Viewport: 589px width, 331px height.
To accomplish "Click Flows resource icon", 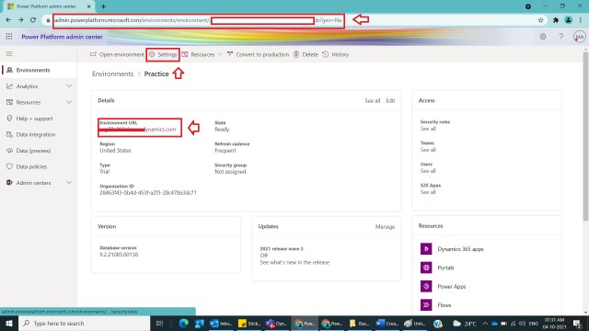I will pos(426,305).
